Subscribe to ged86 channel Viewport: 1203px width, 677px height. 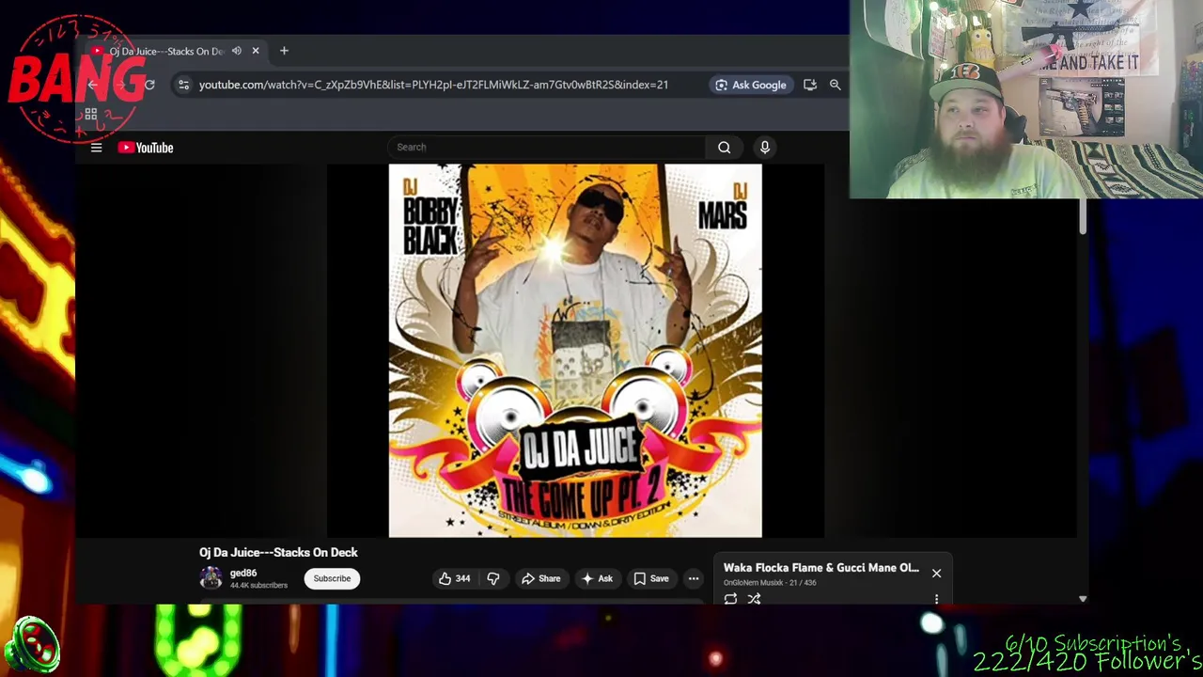tap(332, 578)
